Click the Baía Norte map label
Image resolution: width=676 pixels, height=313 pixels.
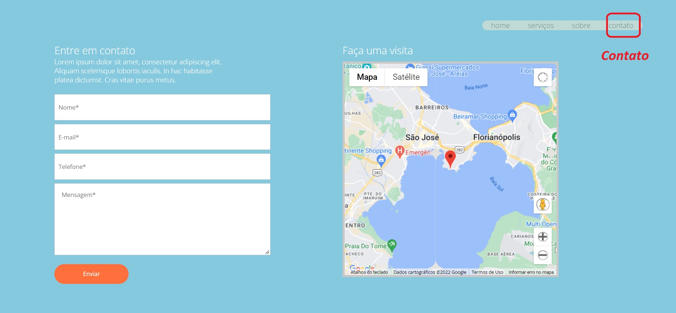pyautogui.click(x=476, y=87)
